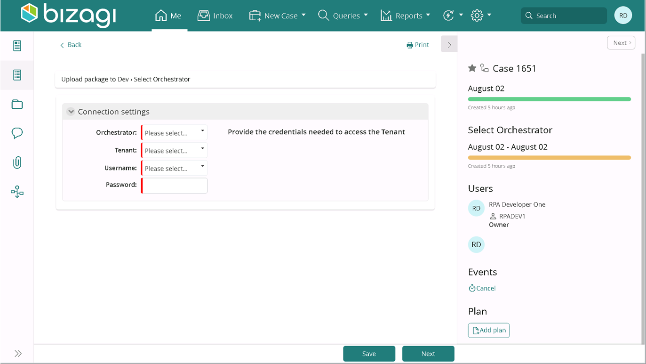The image size is (646, 364).
Task: Mark Case 1651 as favorite star
Action: [472, 68]
